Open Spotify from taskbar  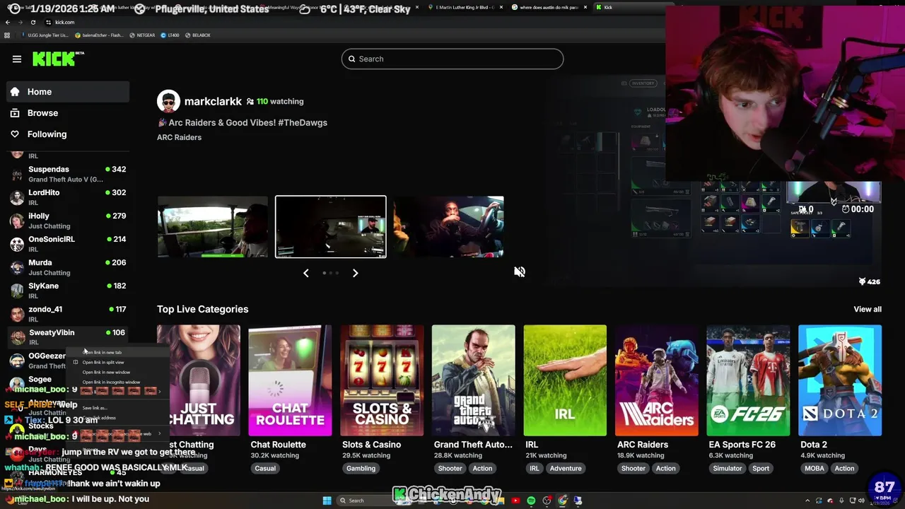coord(531,501)
